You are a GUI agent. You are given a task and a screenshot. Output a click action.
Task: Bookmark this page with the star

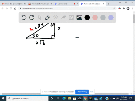114,8
